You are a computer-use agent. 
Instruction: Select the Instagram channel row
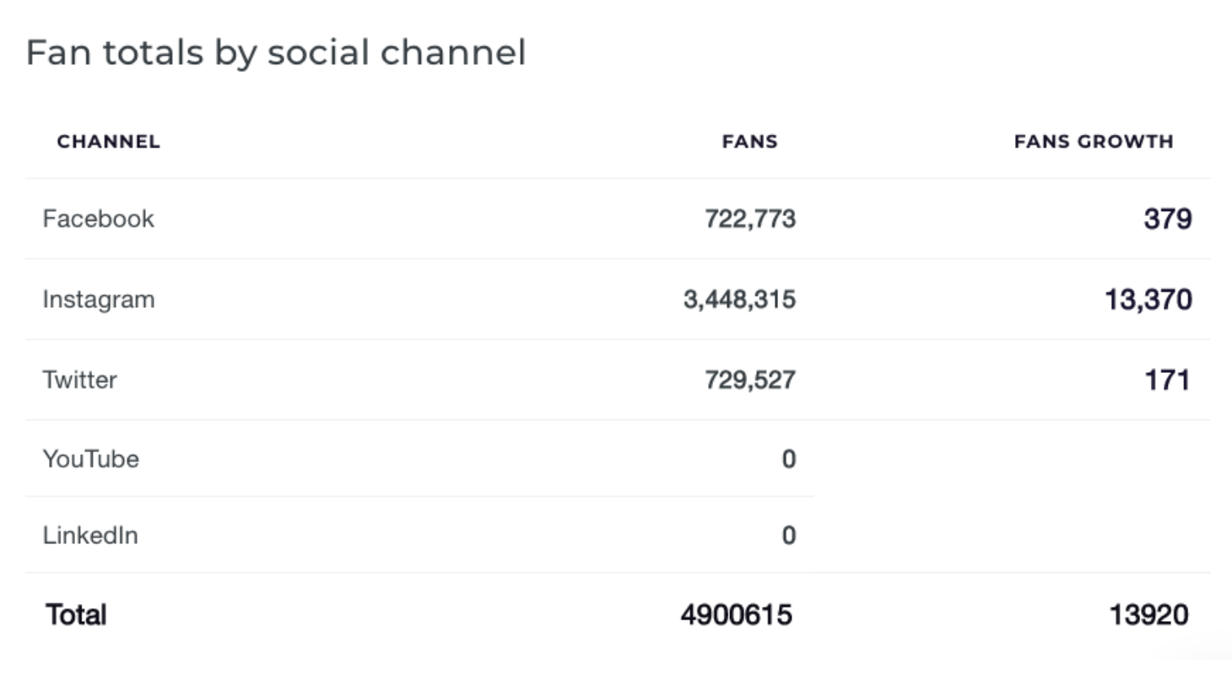pos(618,300)
